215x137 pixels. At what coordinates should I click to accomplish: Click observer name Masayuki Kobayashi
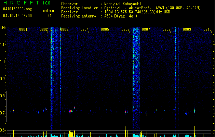(x=123, y=4)
